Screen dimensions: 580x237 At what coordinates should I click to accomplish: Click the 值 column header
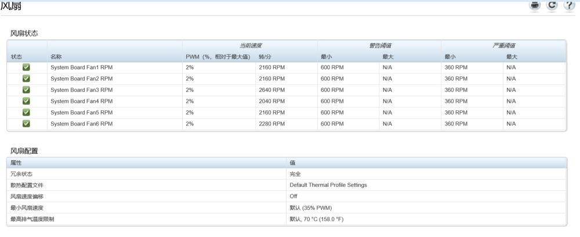pos(292,162)
